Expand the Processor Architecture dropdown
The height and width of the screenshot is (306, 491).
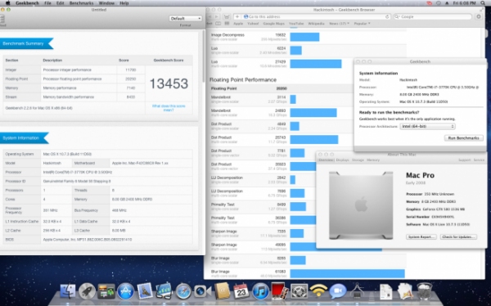click(x=427, y=126)
